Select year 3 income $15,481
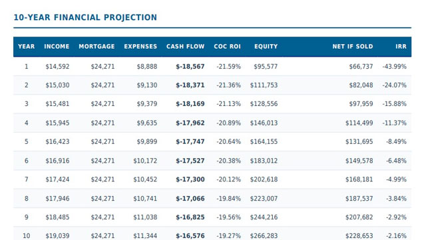426x240 pixels. click(x=57, y=104)
